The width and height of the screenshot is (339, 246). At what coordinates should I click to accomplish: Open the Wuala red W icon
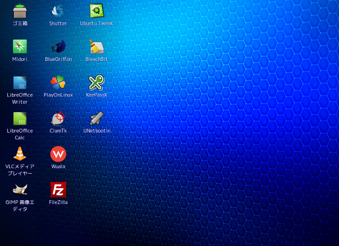click(x=58, y=154)
